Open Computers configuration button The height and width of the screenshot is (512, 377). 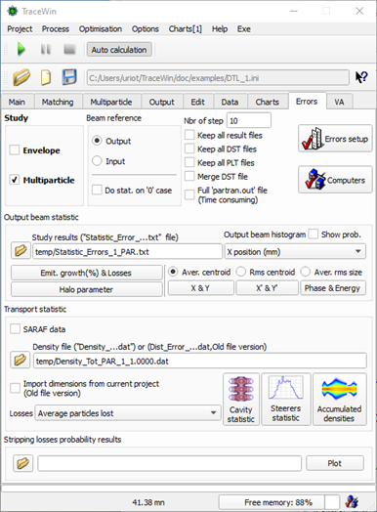(335, 180)
